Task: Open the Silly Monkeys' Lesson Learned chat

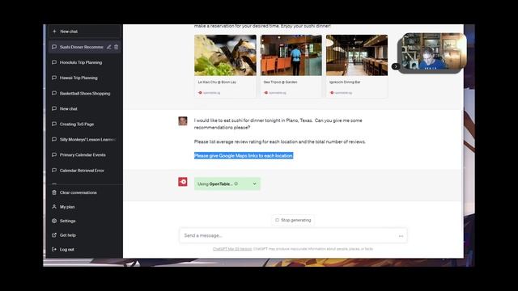Action: coord(84,140)
